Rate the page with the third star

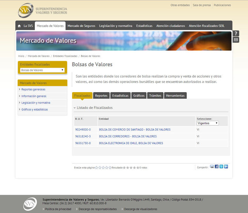point(103,168)
